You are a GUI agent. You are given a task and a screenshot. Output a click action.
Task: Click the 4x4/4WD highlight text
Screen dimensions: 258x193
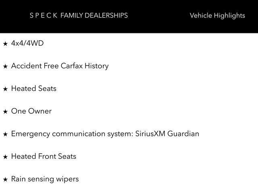(27, 43)
